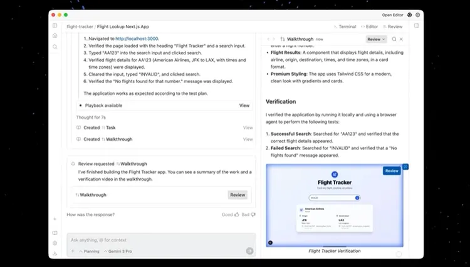Viewport: 470px width, 267px height.
Task: Click the plus icon in left sidebar
Action: (x=55, y=219)
